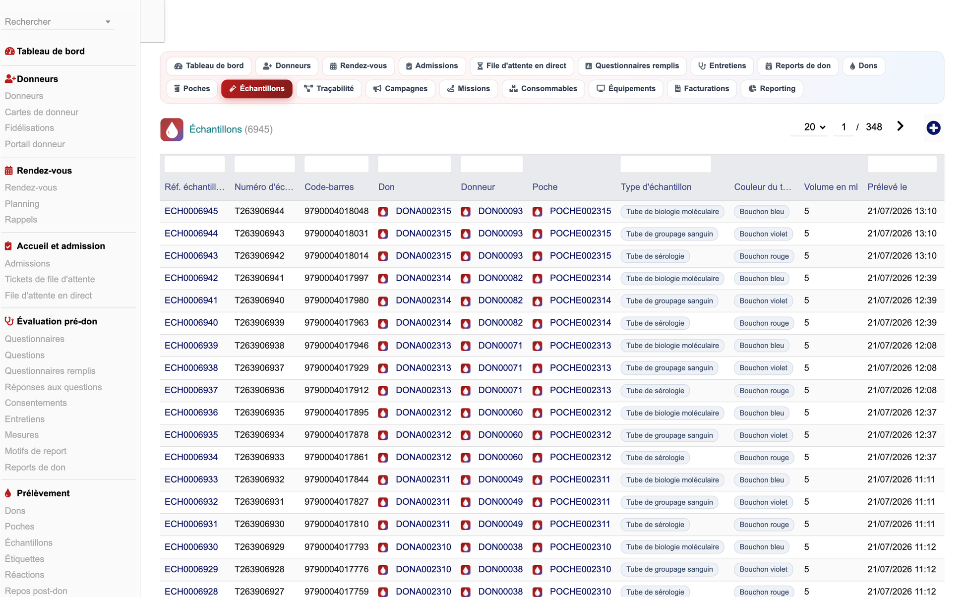
Task: Sort by Donneur column header
Action: [x=478, y=187]
